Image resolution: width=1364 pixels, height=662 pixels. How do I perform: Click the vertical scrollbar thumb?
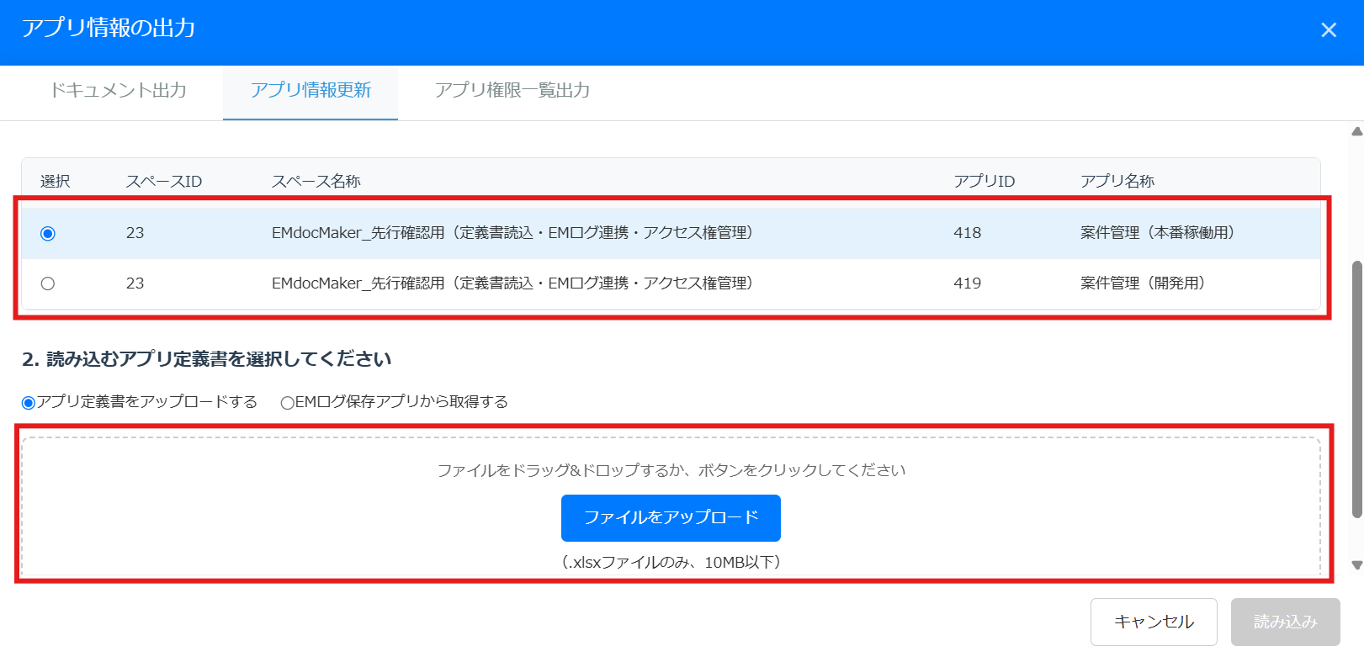1357,389
